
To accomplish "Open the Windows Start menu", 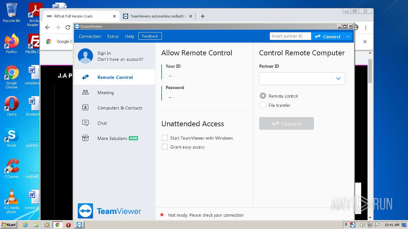I will tap(9, 225).
